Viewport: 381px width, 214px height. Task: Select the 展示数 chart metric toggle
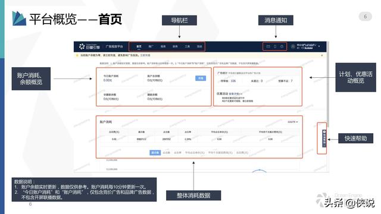click(x=155, y=153)
